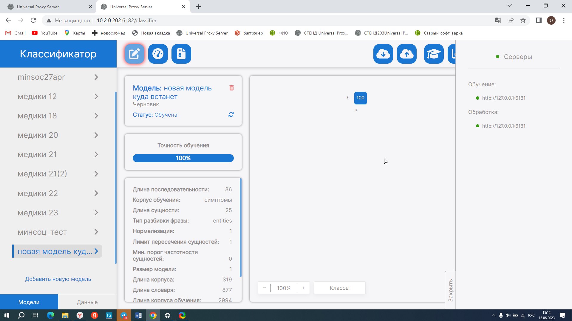Click the graduation cap training icon
The width and height of the screenshot is (572, 321).
(433, 54)
